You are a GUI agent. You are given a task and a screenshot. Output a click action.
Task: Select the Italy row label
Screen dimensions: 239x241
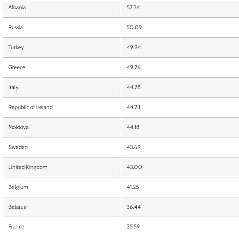pos(13,87)
